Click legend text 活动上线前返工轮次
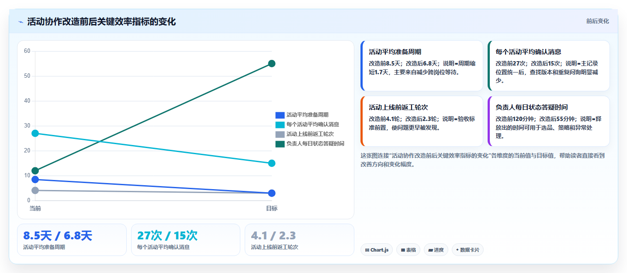Image resolution: width=627 pixels, height=273 pixels. [310, 134]
